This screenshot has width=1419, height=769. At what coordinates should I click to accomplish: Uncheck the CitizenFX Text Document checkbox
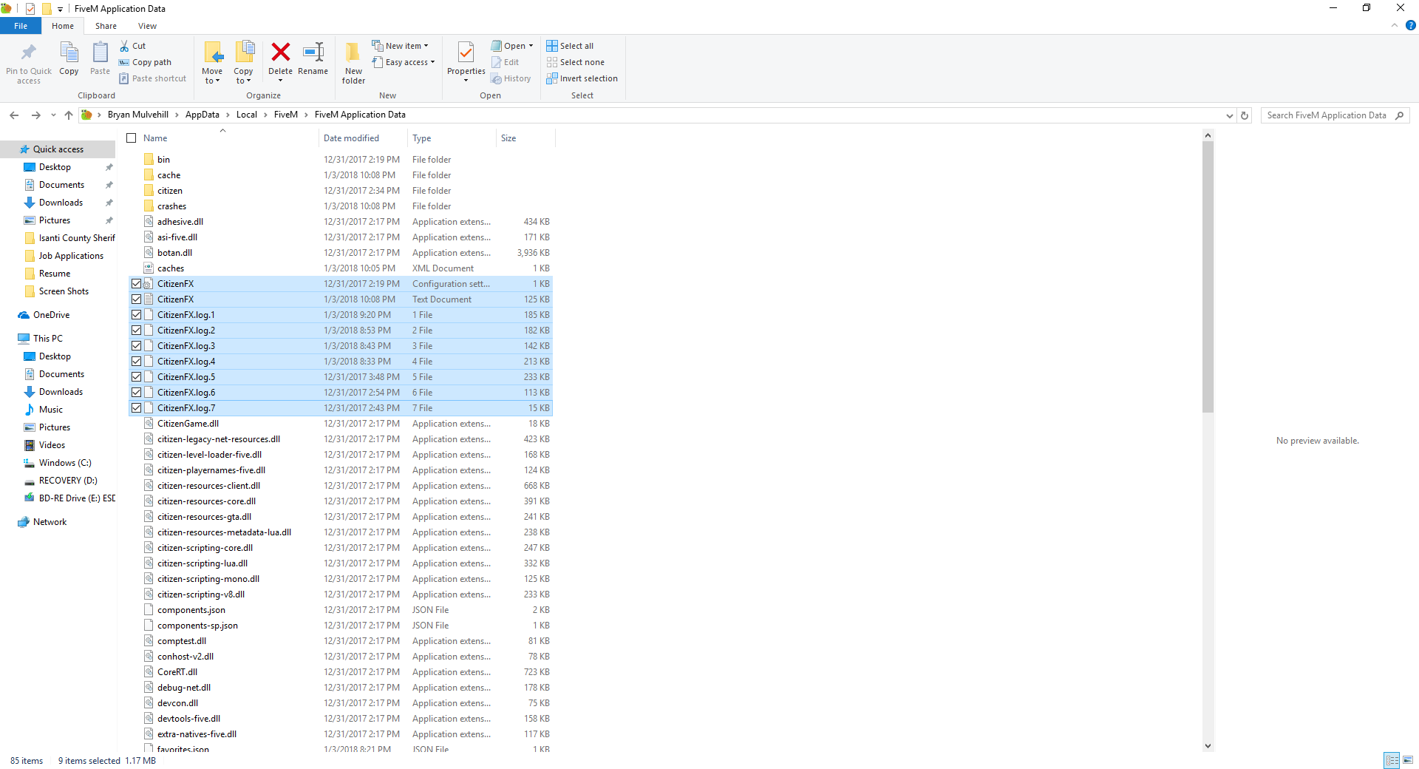[136, 299]
